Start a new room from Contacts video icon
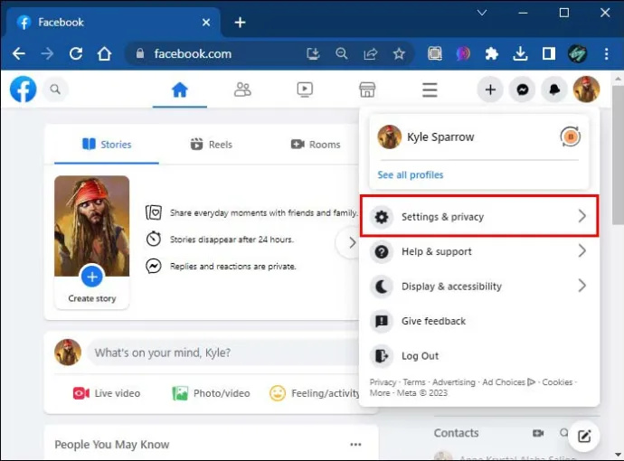Viewport: 624px width, 461px height. pyautogui.click(x=538, y=433)
